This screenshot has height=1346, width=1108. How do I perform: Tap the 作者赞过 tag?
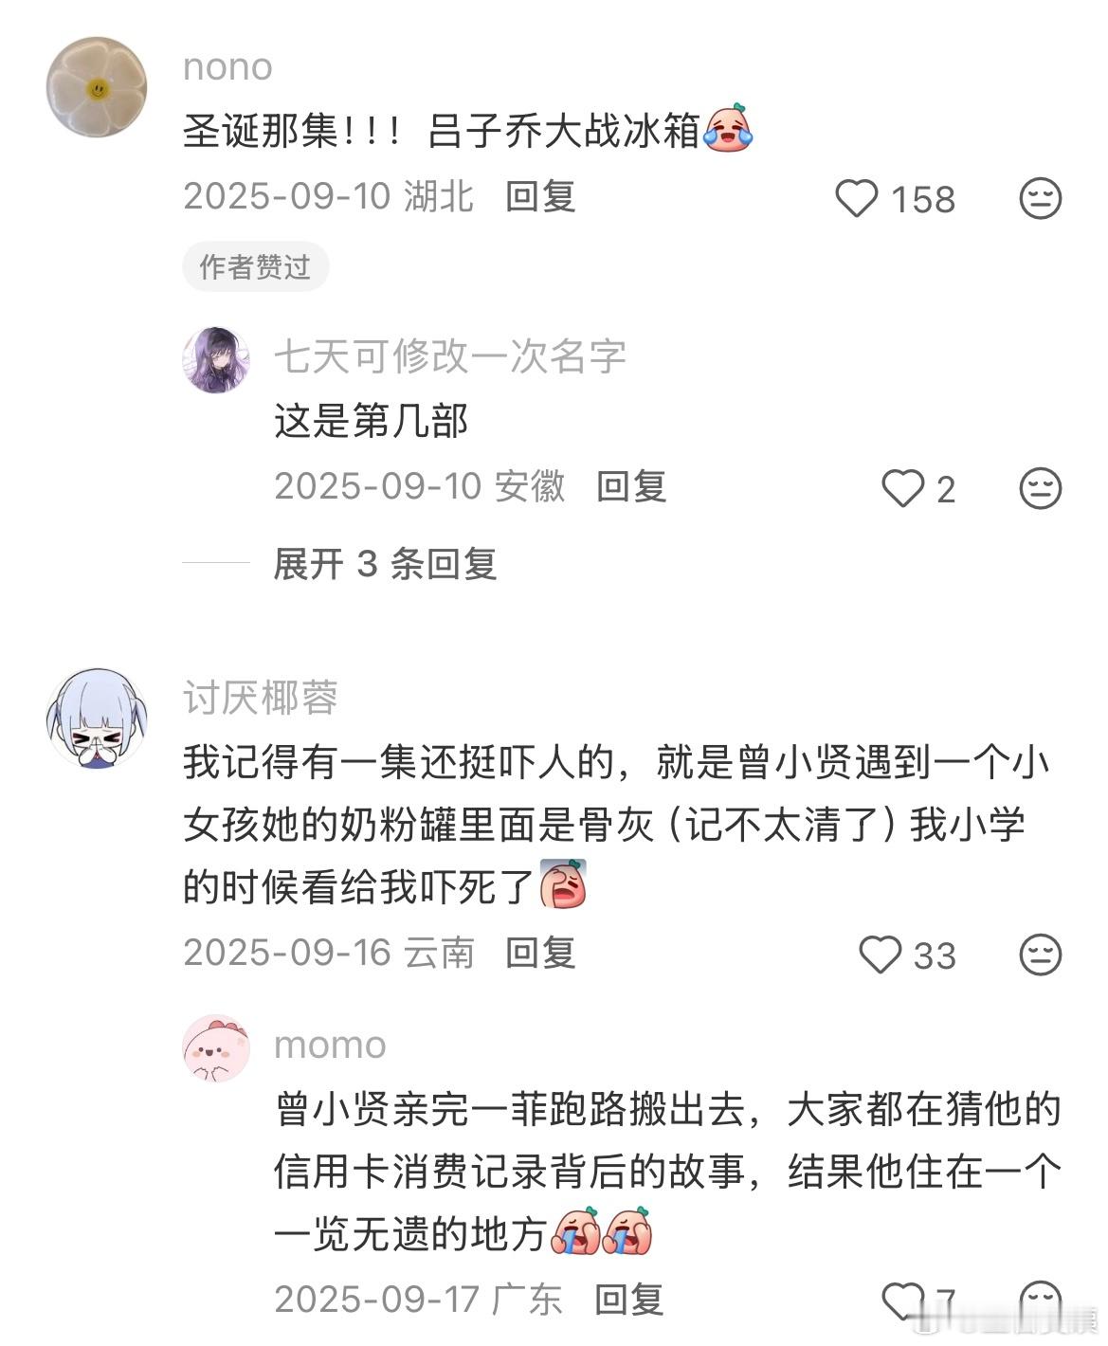pyautogui.click(x=255, y=266)
